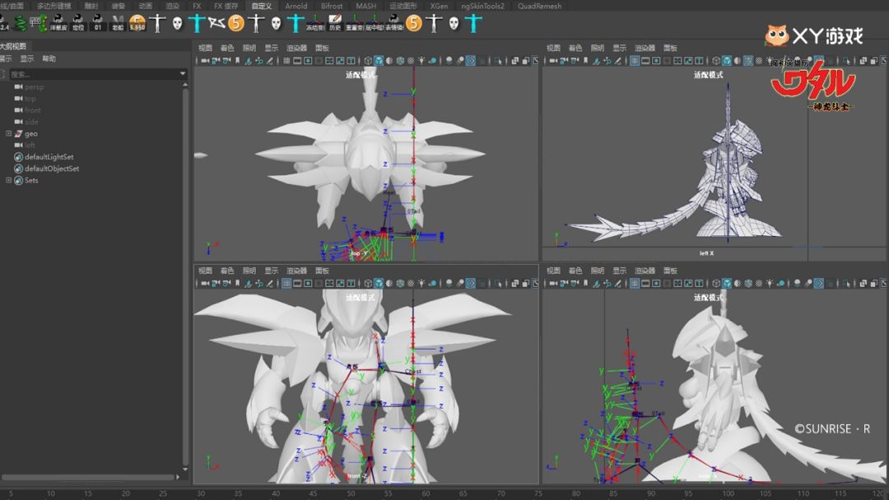Click the 居中轴 shelf button
The height and width of the screenshot is (500, 889).
tap(375, 22)
